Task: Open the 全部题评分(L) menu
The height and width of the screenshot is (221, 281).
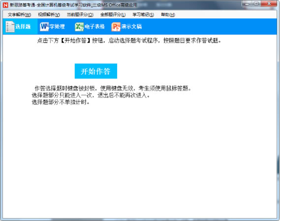Action: pos(113,14)
